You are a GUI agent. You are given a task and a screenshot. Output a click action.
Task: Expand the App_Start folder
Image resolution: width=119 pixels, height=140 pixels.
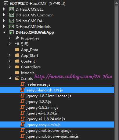[10, 55]
